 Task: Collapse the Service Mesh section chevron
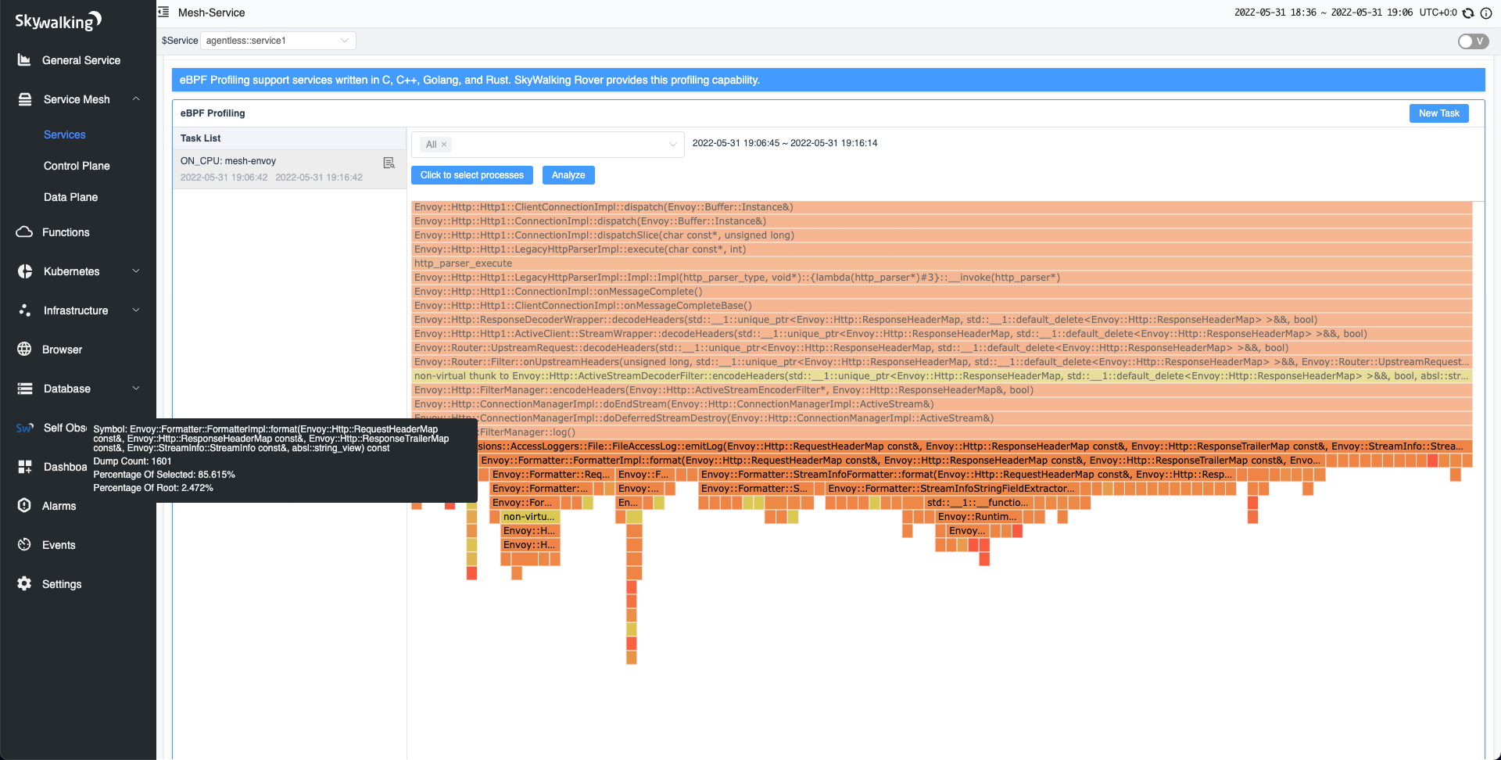point(137,99)
